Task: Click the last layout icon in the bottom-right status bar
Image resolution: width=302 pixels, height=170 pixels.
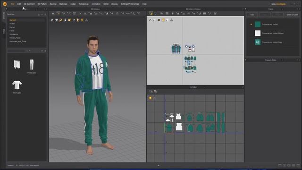Action: click(298, 165)
